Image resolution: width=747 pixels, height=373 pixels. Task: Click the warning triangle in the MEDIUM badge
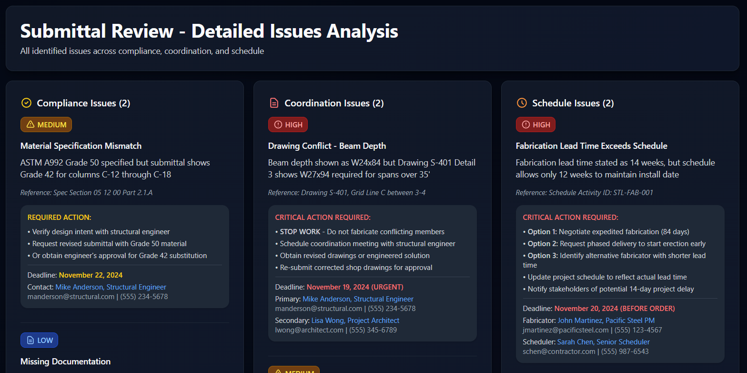coord(30,125)
